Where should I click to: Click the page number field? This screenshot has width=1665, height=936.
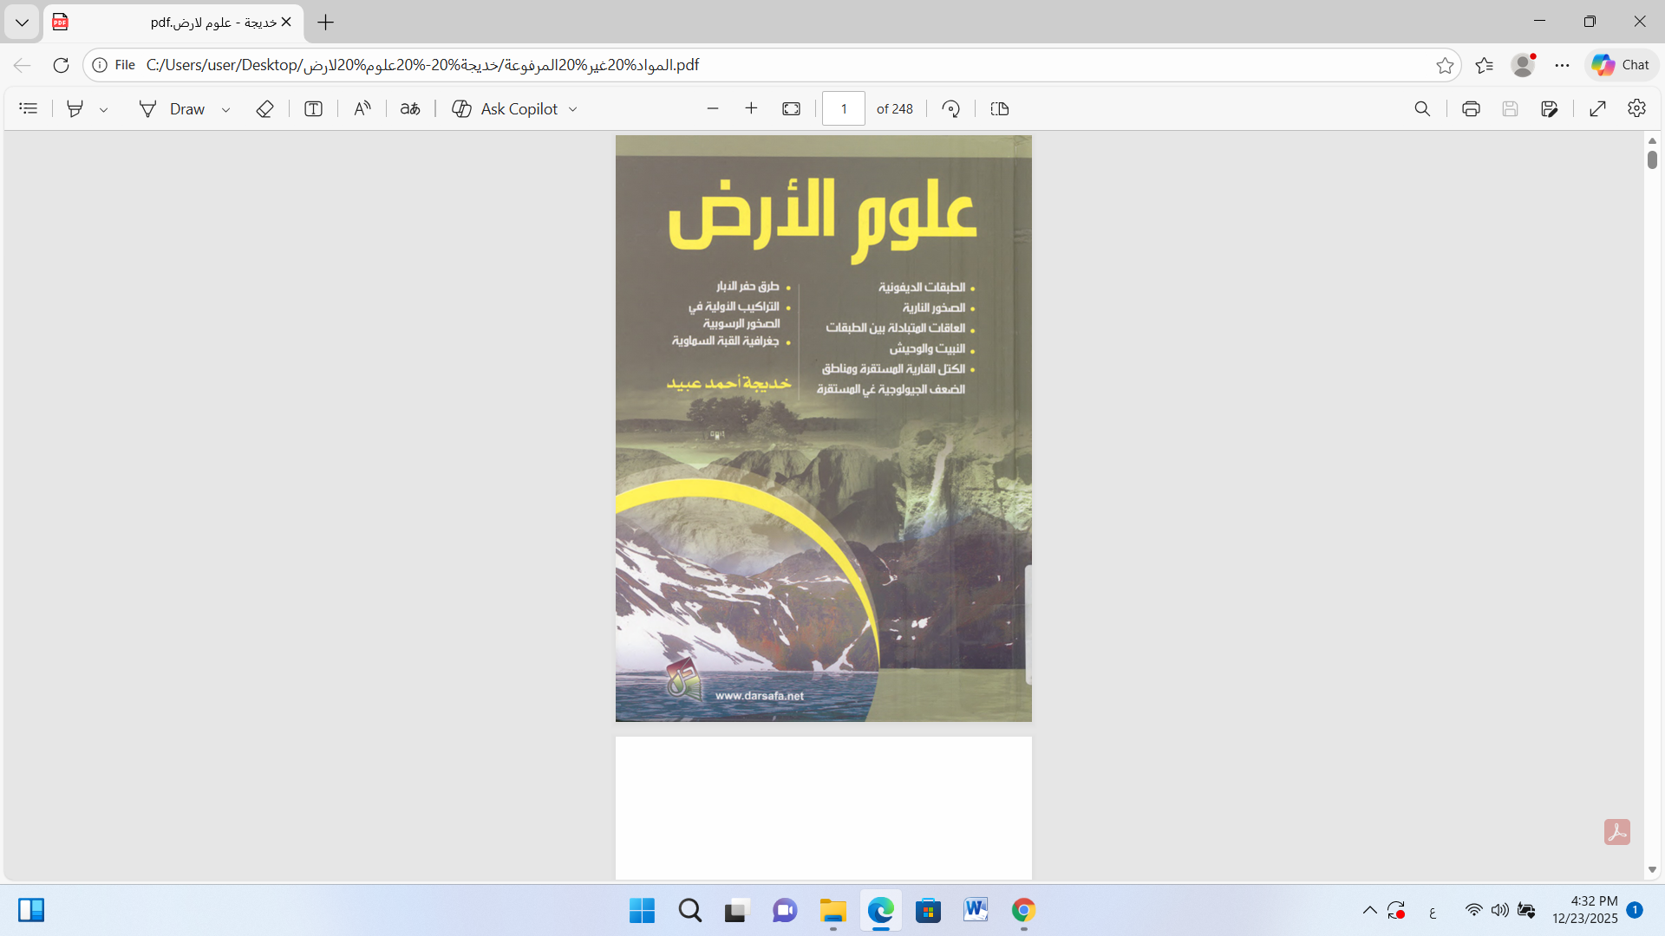(x=844, y=108)
